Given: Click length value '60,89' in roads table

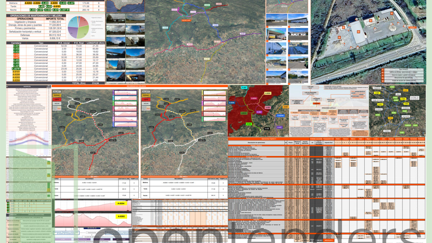Looking at the screenshot, I should pos(95,49).
